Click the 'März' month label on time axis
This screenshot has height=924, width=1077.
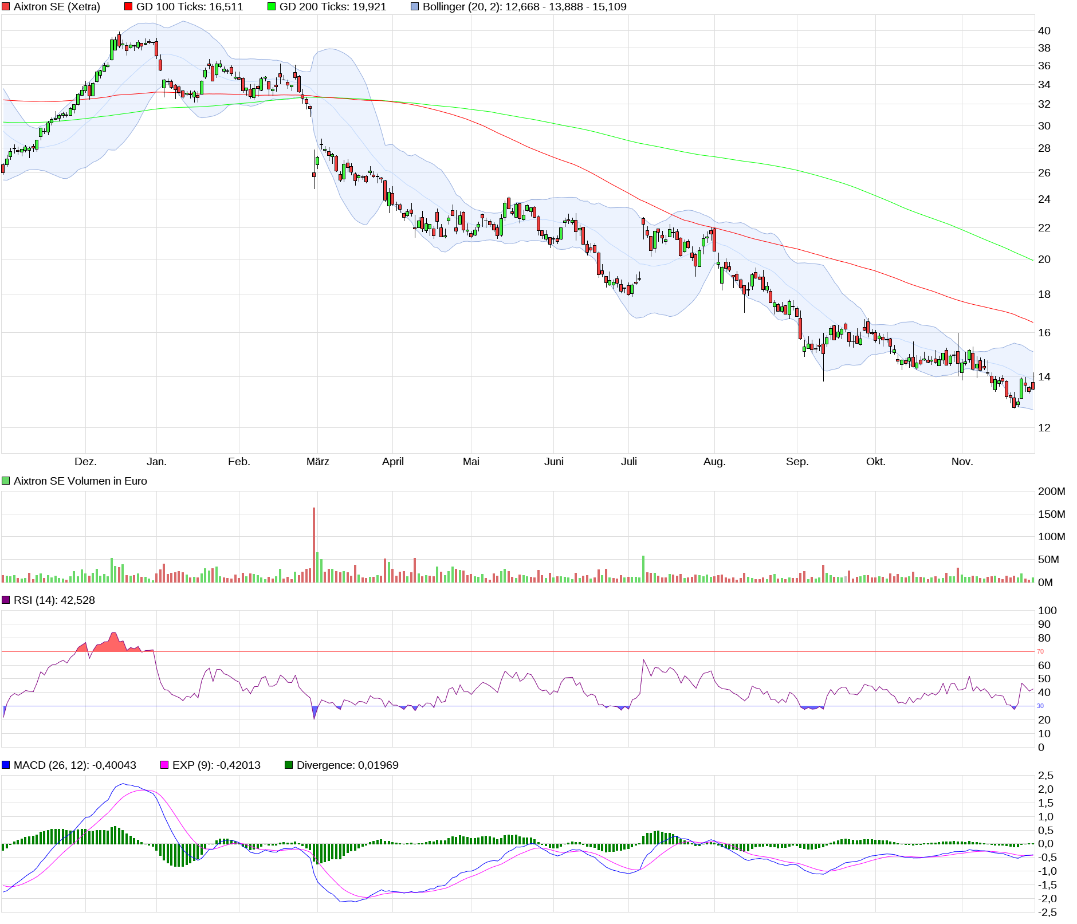317,462
